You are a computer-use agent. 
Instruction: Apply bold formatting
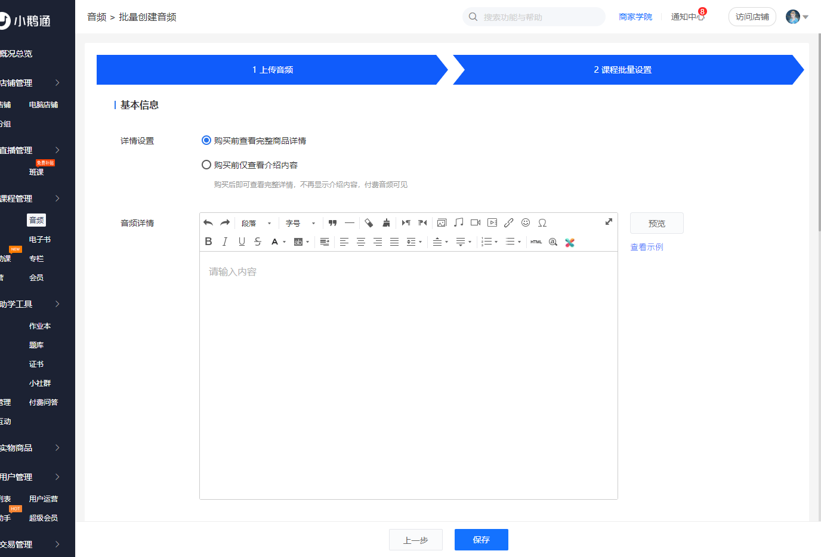pos(208,242)
